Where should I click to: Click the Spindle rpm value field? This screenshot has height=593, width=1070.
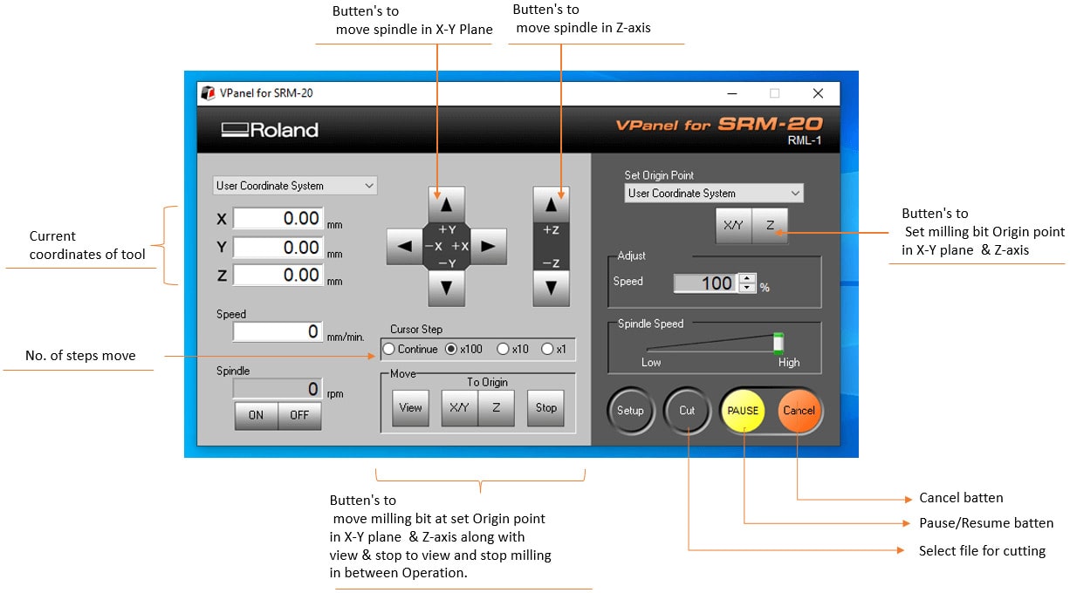pos(278,389)
